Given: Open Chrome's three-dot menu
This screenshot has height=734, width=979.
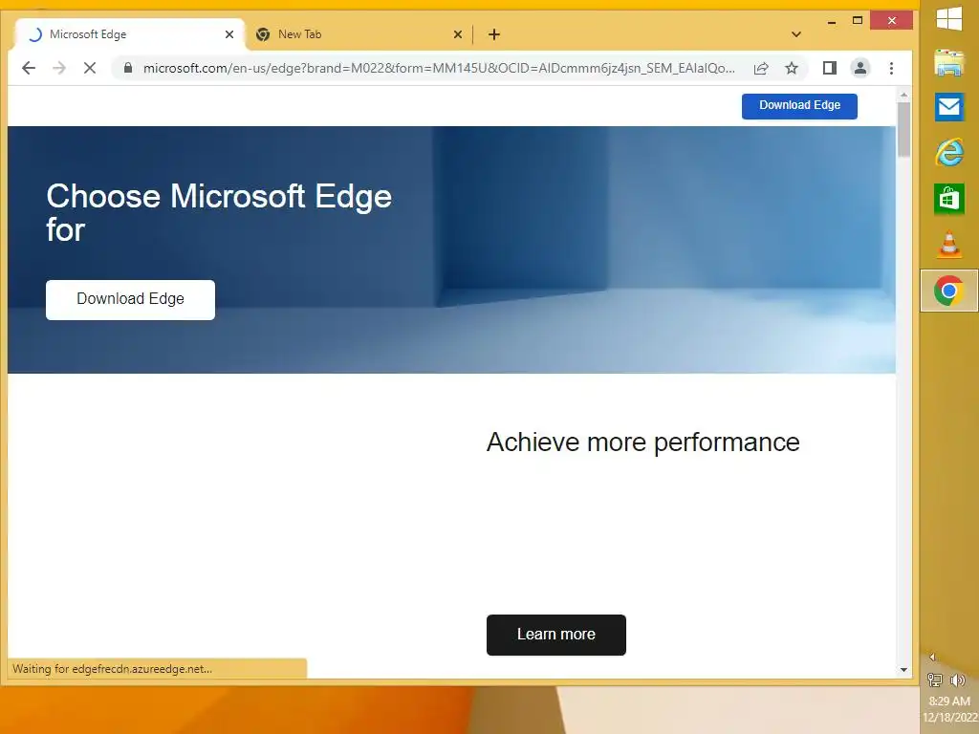Looking at the screenshot, I should click(892, 68).
